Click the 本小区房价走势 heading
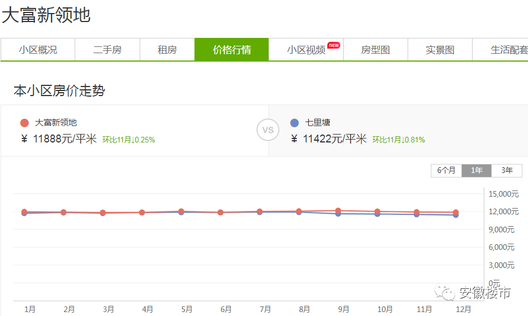 (59, 90)
